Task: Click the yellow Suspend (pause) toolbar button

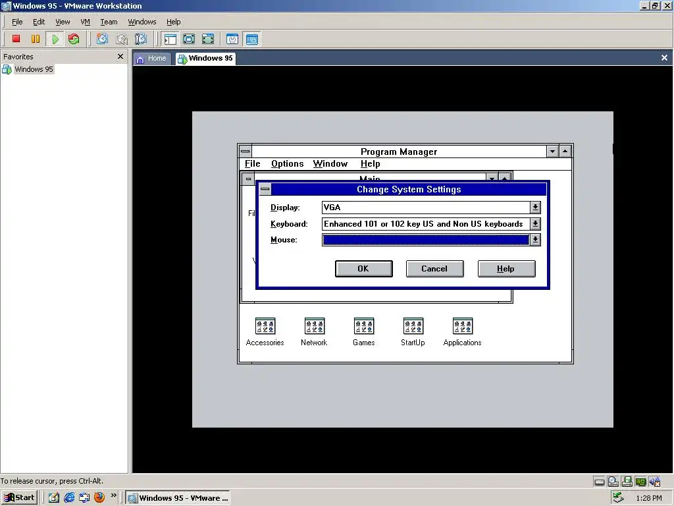Action: click(36, 39)
